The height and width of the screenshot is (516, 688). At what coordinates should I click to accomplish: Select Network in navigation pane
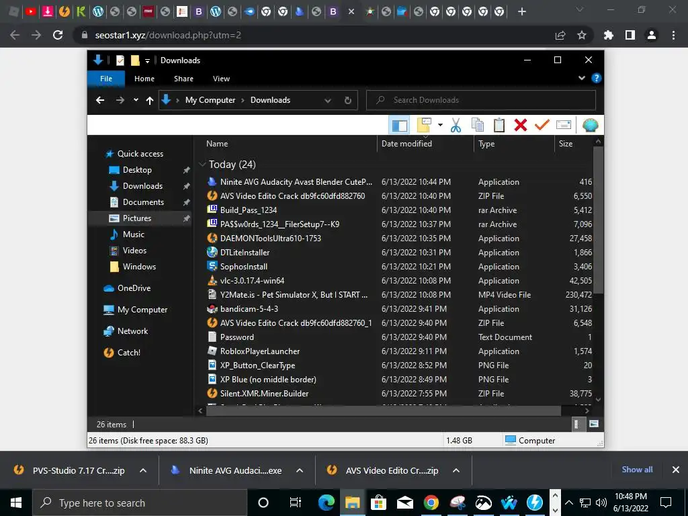(132, 331)
